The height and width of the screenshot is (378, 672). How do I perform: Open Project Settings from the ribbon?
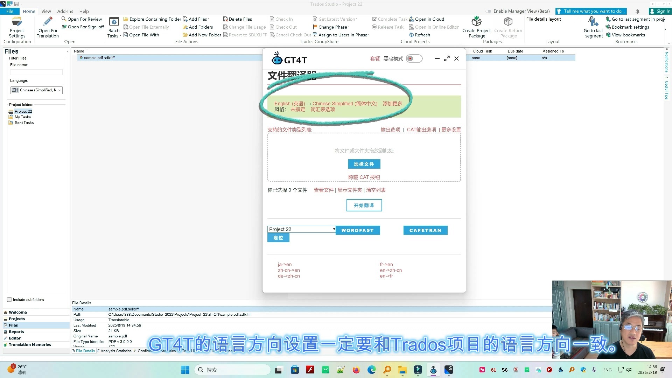(17, 28)
